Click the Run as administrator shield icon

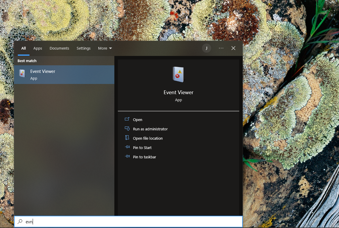127,129
